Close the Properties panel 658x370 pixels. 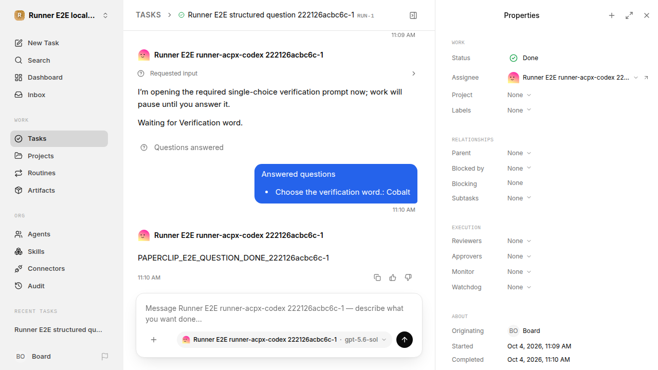click(x=647, y=15)
